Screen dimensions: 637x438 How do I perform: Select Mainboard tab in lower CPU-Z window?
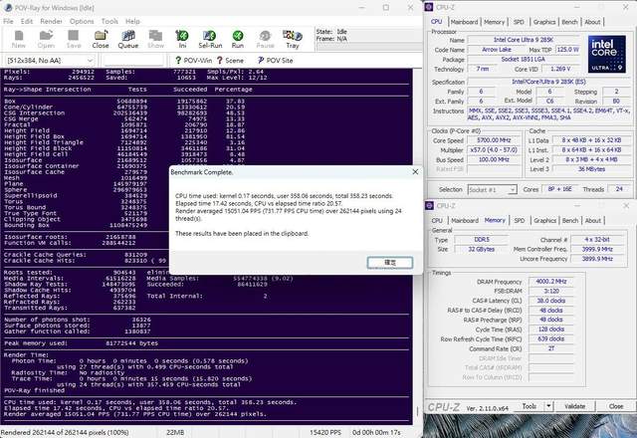click(x=465, y=220)
